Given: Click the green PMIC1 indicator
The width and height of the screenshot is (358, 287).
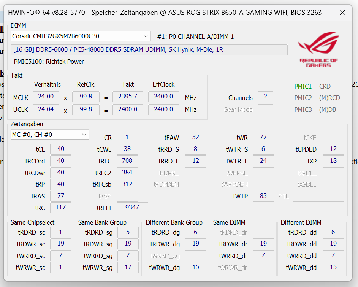Looking at the screenshot, I should click(303, 86).
